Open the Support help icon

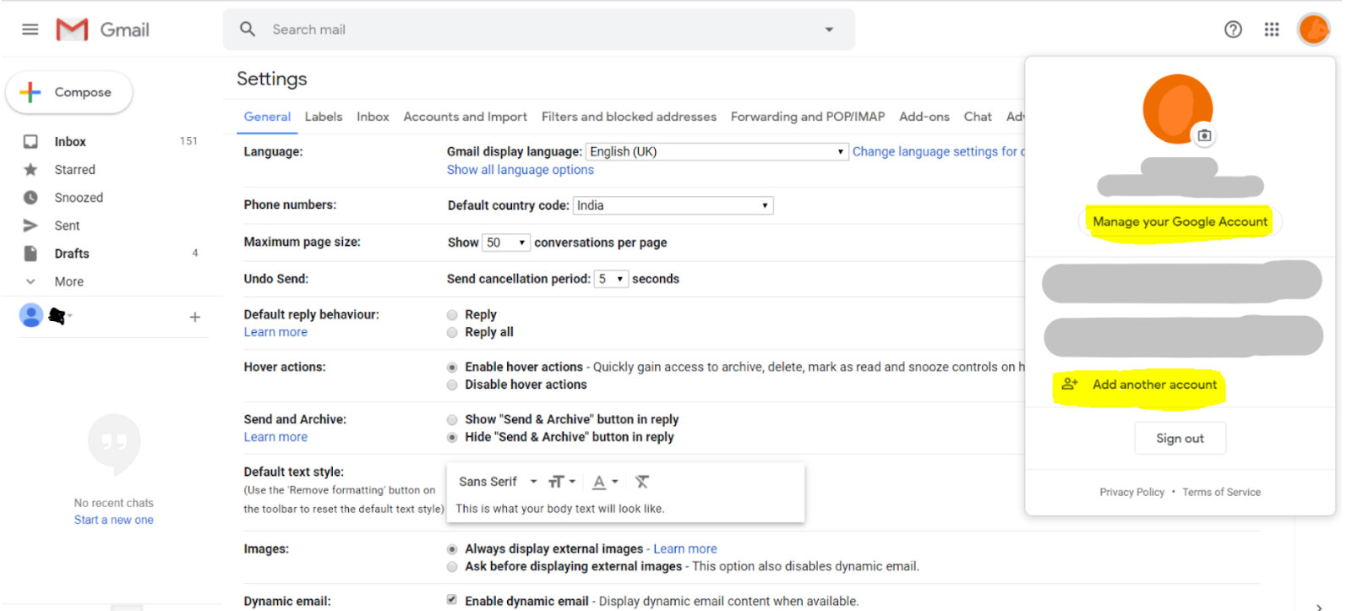1233,30
